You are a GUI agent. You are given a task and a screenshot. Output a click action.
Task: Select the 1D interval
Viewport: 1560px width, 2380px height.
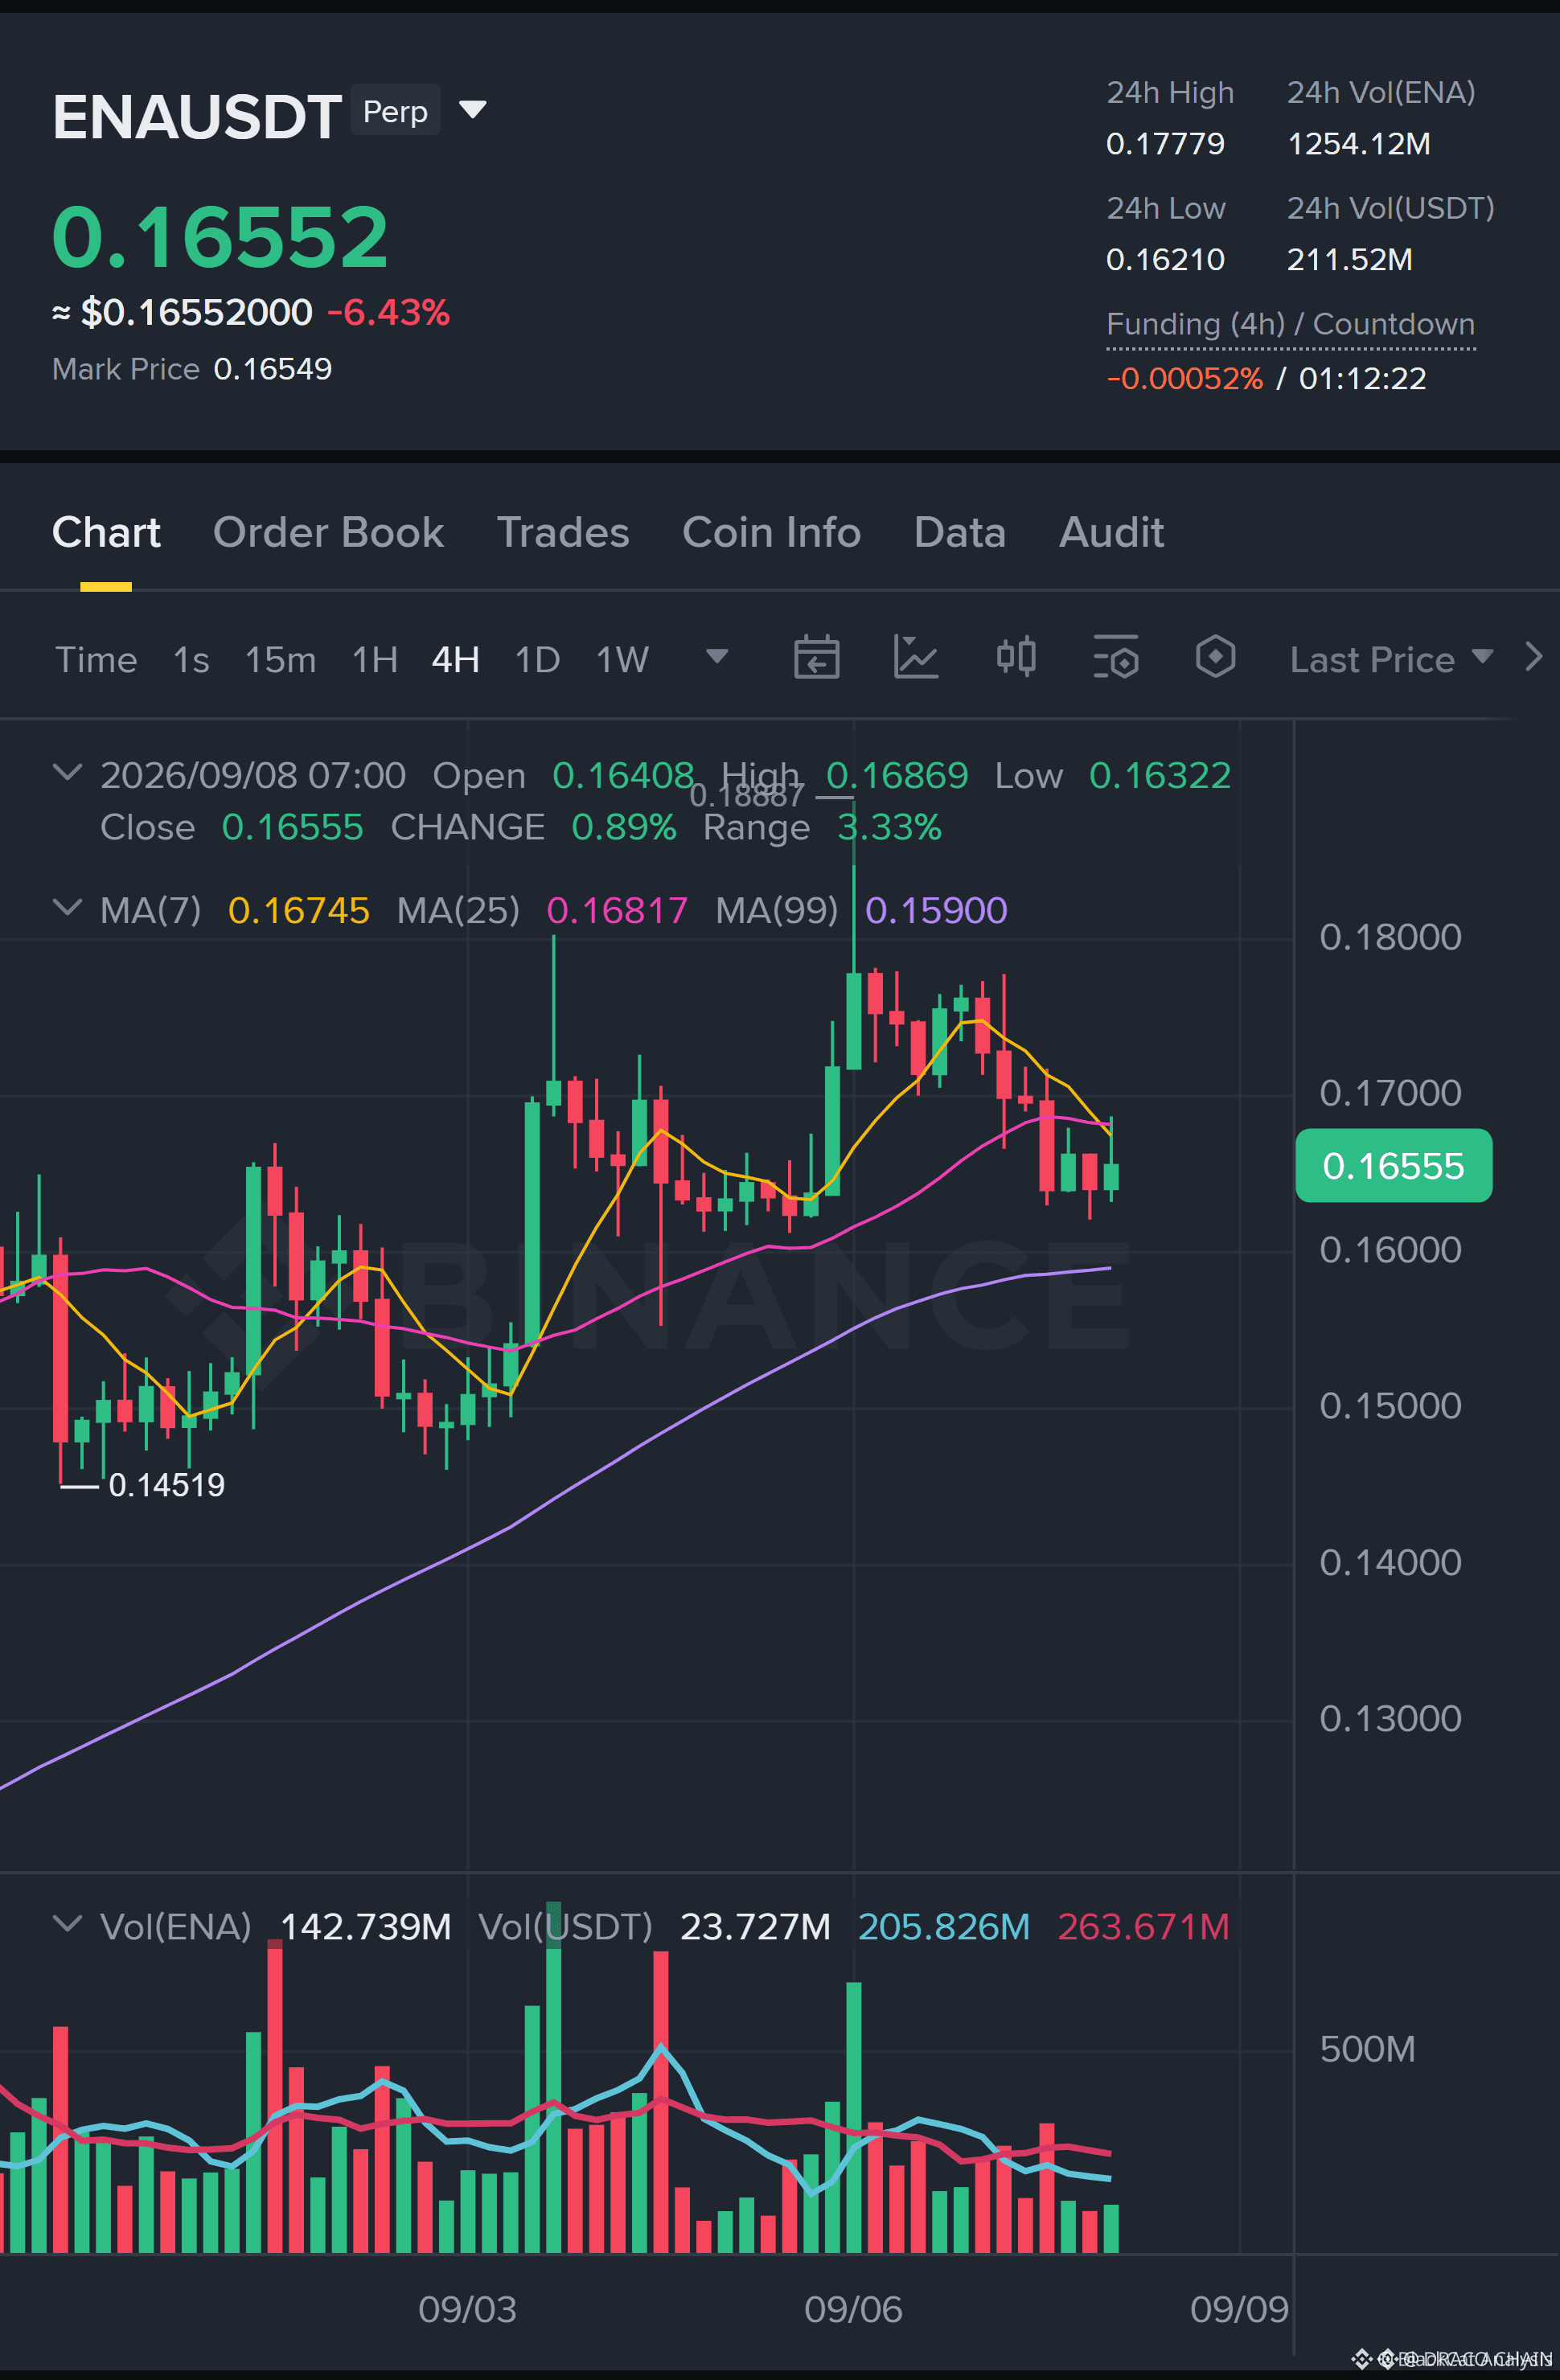tap(537, 660)
